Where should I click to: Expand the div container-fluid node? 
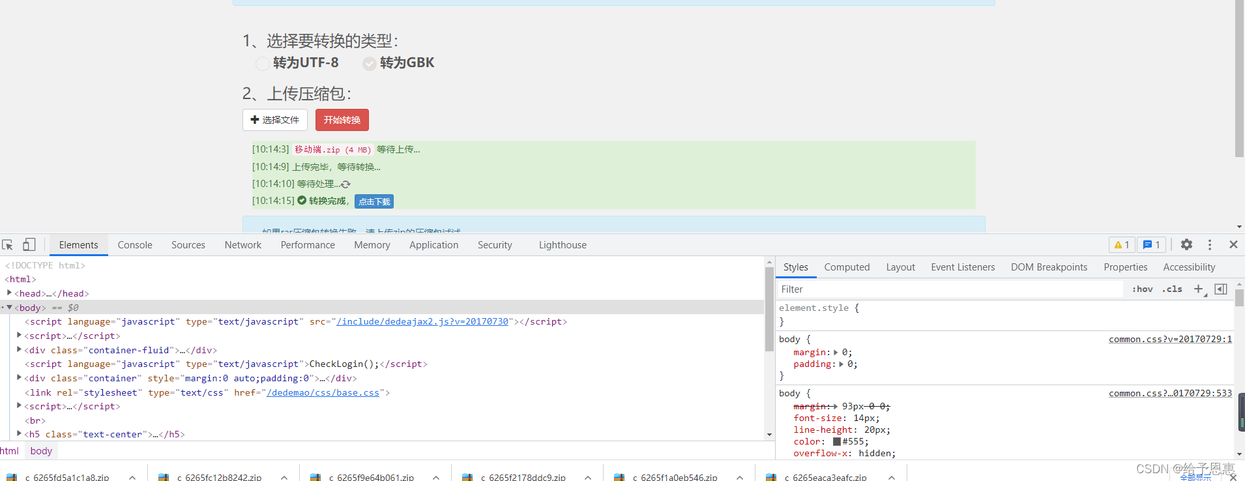(x=19, y=350)
